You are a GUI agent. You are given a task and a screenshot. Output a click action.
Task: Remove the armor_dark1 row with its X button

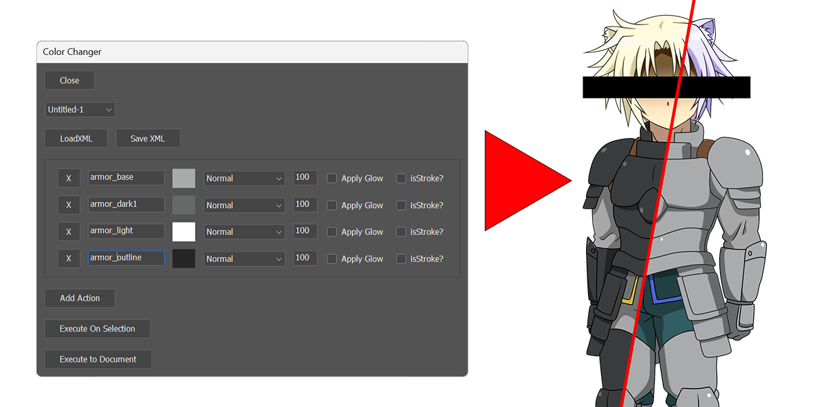(69, 205)
